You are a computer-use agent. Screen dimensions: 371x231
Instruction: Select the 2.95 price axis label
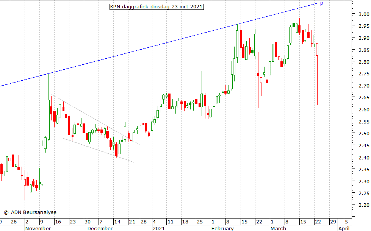pos(364,26)
